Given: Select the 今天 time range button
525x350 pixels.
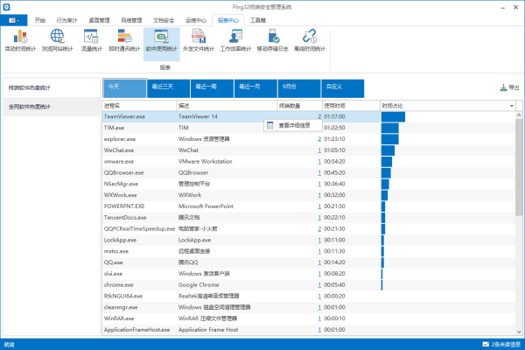Looking at the screenshot, I should coord(124,88).
